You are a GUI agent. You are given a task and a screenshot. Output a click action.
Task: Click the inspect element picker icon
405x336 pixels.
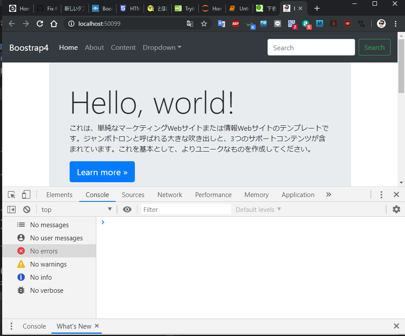(x=12, y=195)
